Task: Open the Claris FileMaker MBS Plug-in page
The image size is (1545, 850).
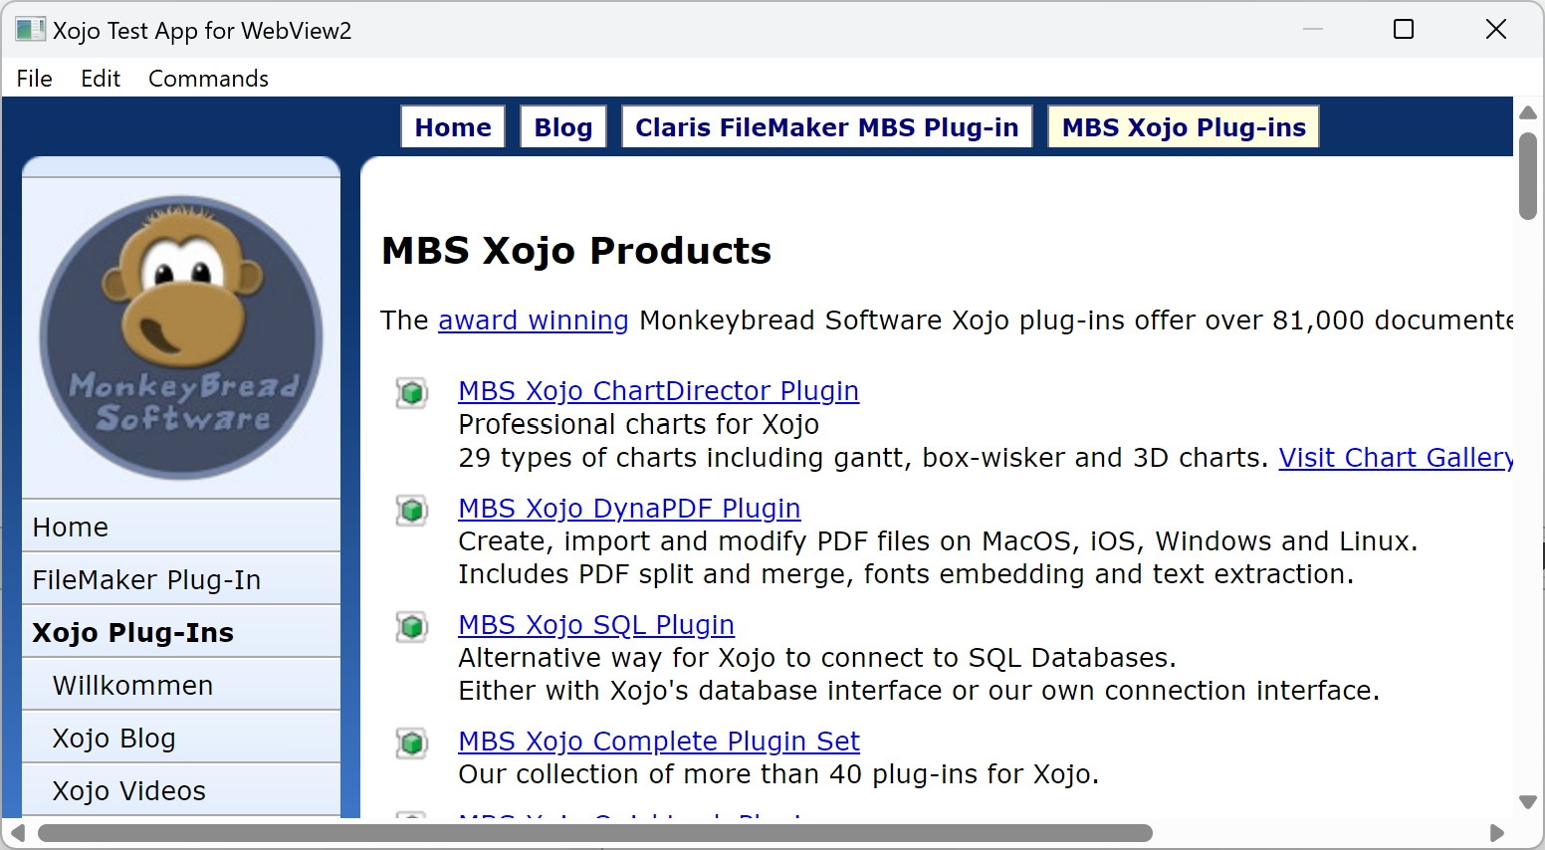Action: pos(826,126)
